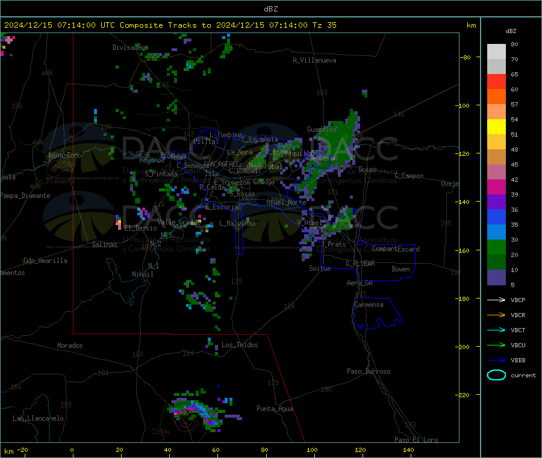The height and width of the screenshot is (458, 542).
Task: Click the 'Lag.Llancanelo' place label
Action: click(38, 418)
